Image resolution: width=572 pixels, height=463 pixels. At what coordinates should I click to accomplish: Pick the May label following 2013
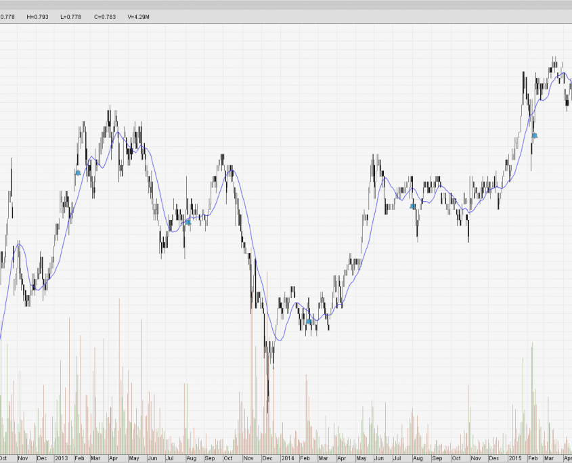pyautogui.click(x=135, y=458)
